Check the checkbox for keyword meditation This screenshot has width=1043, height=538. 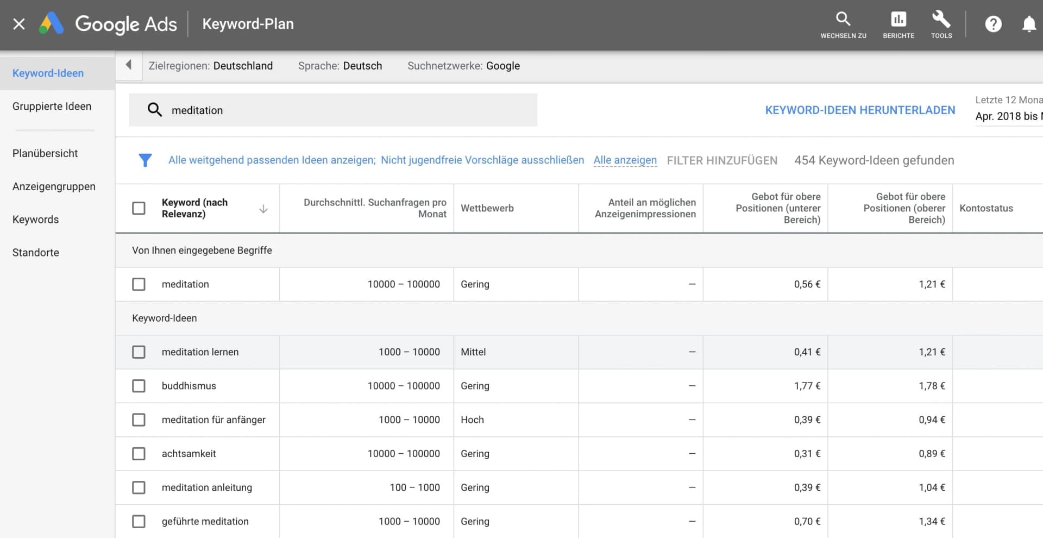(139, 284)
